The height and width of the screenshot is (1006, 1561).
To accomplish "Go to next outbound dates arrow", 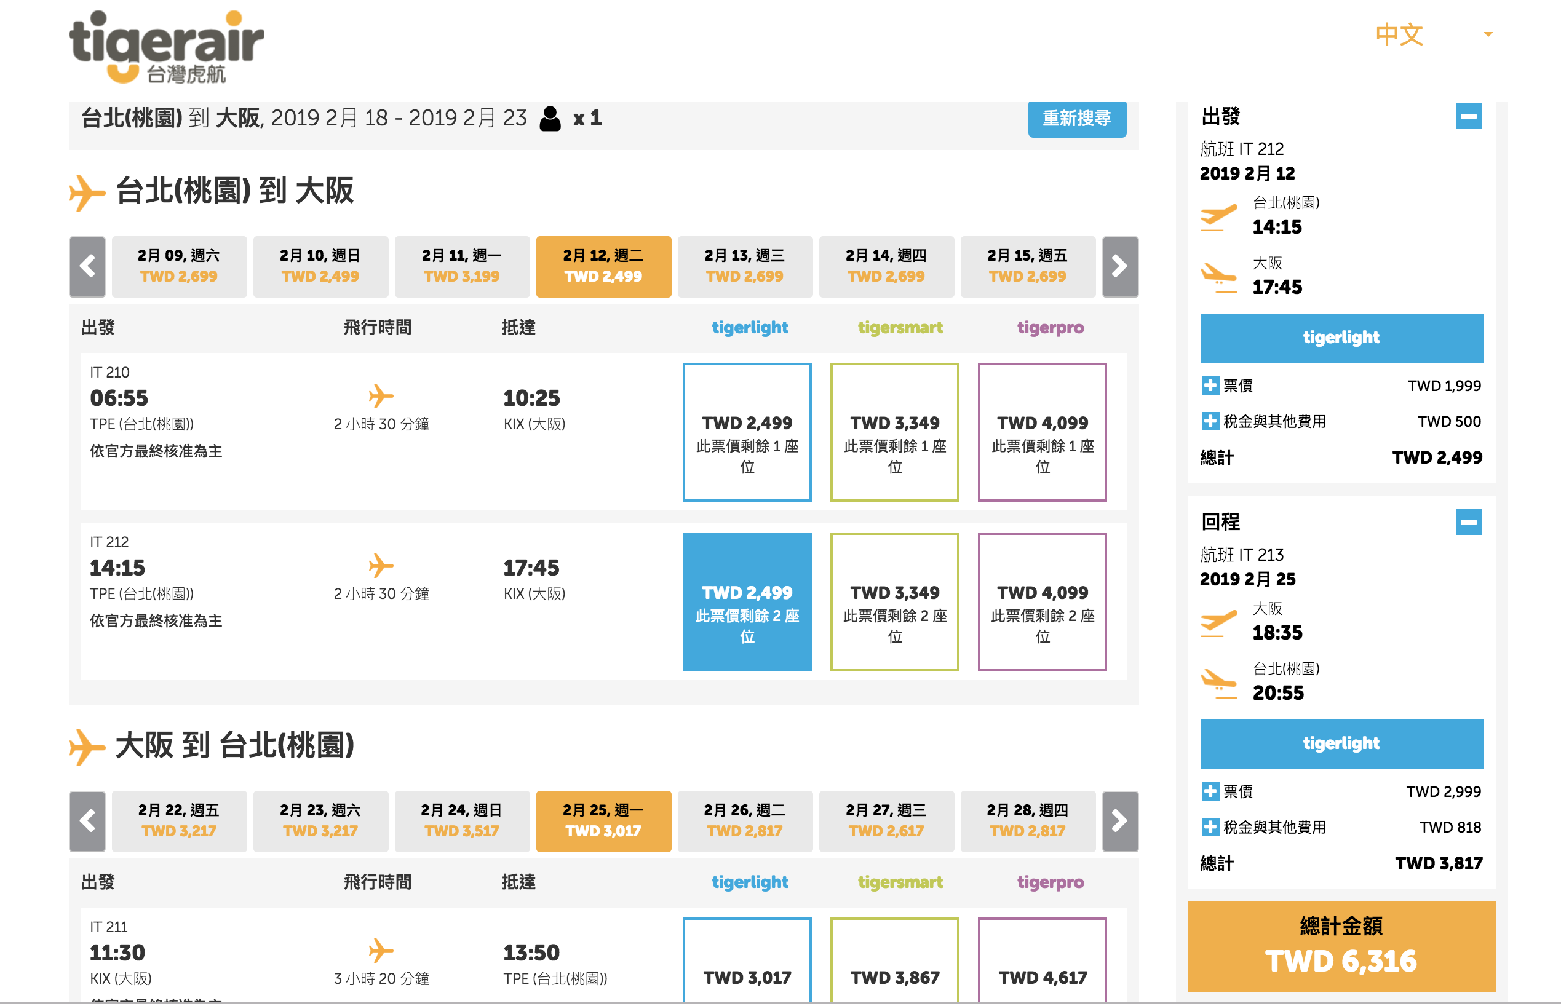I will click(x=1120, y=266).
